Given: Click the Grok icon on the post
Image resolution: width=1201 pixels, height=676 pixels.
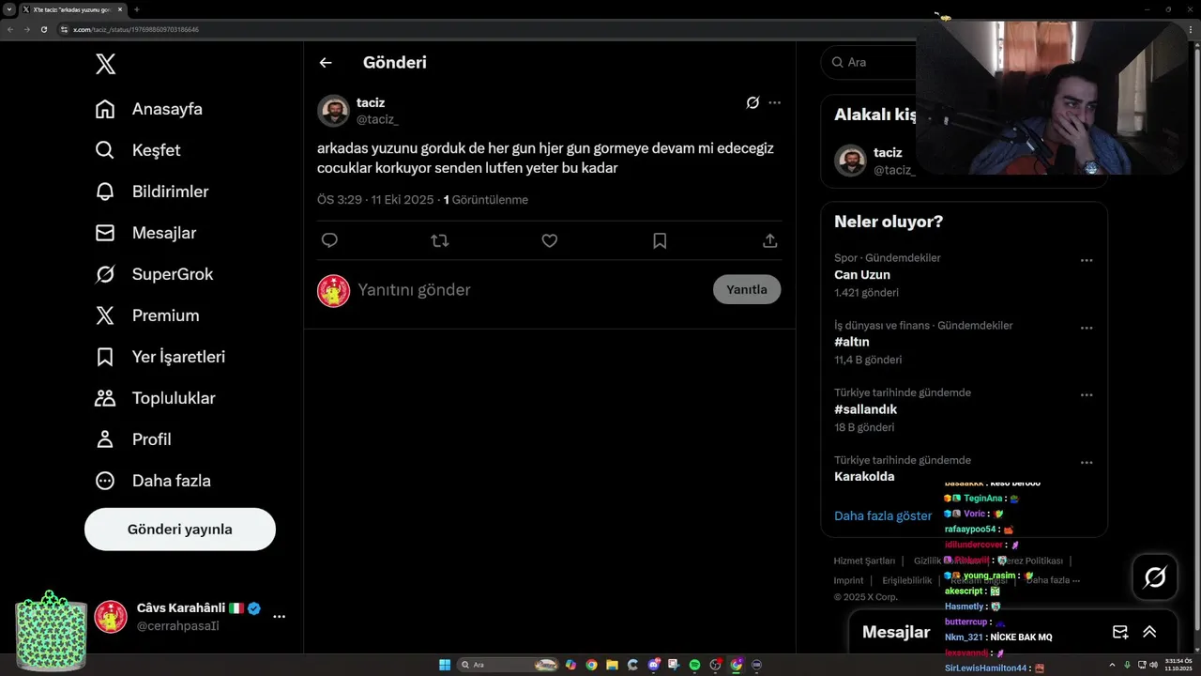Looking at the screenshot, I should [753, 102].
